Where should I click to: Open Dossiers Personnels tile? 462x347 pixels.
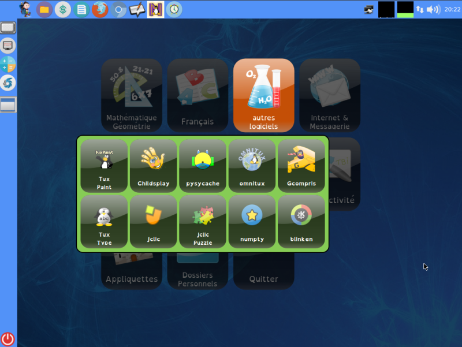[198, 271]
